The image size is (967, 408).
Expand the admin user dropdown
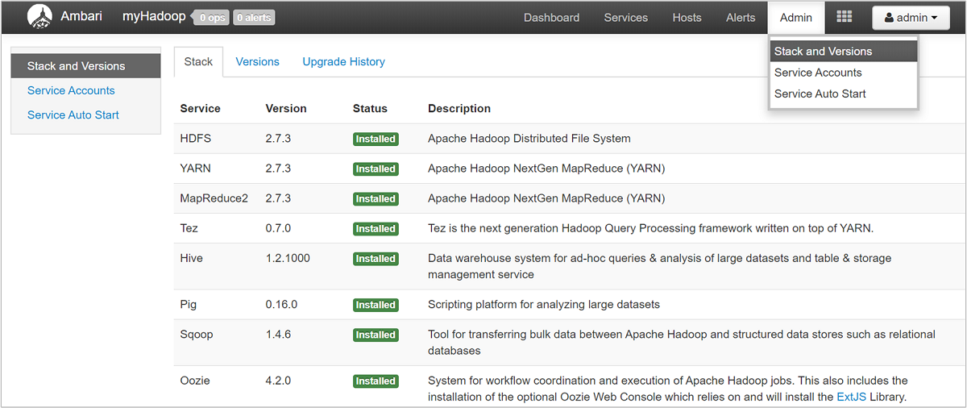click(x=910, y=18)
